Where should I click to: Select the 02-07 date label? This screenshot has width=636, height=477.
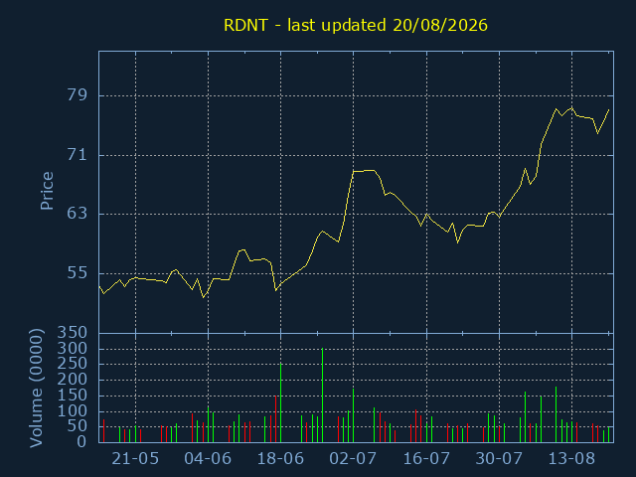pyautogui.click(x=353, y=459)
